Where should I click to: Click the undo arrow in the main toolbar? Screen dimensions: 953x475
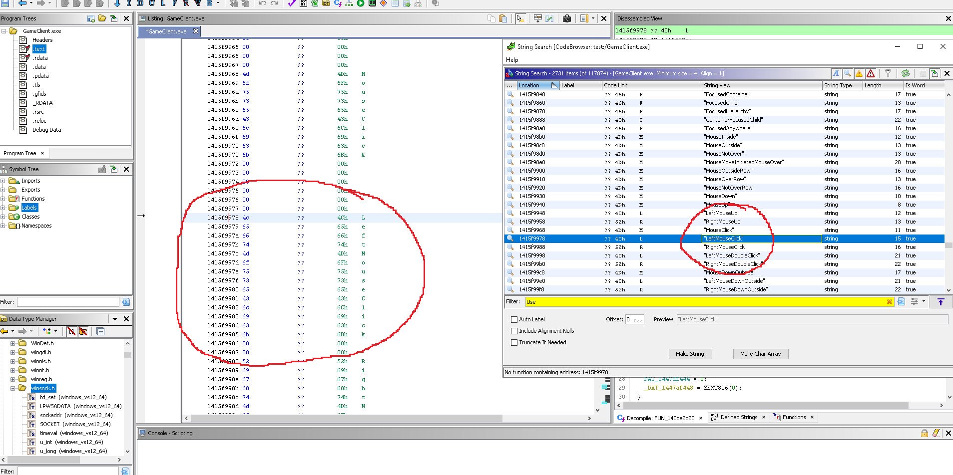pyautogui.click(x=263, y=3)
